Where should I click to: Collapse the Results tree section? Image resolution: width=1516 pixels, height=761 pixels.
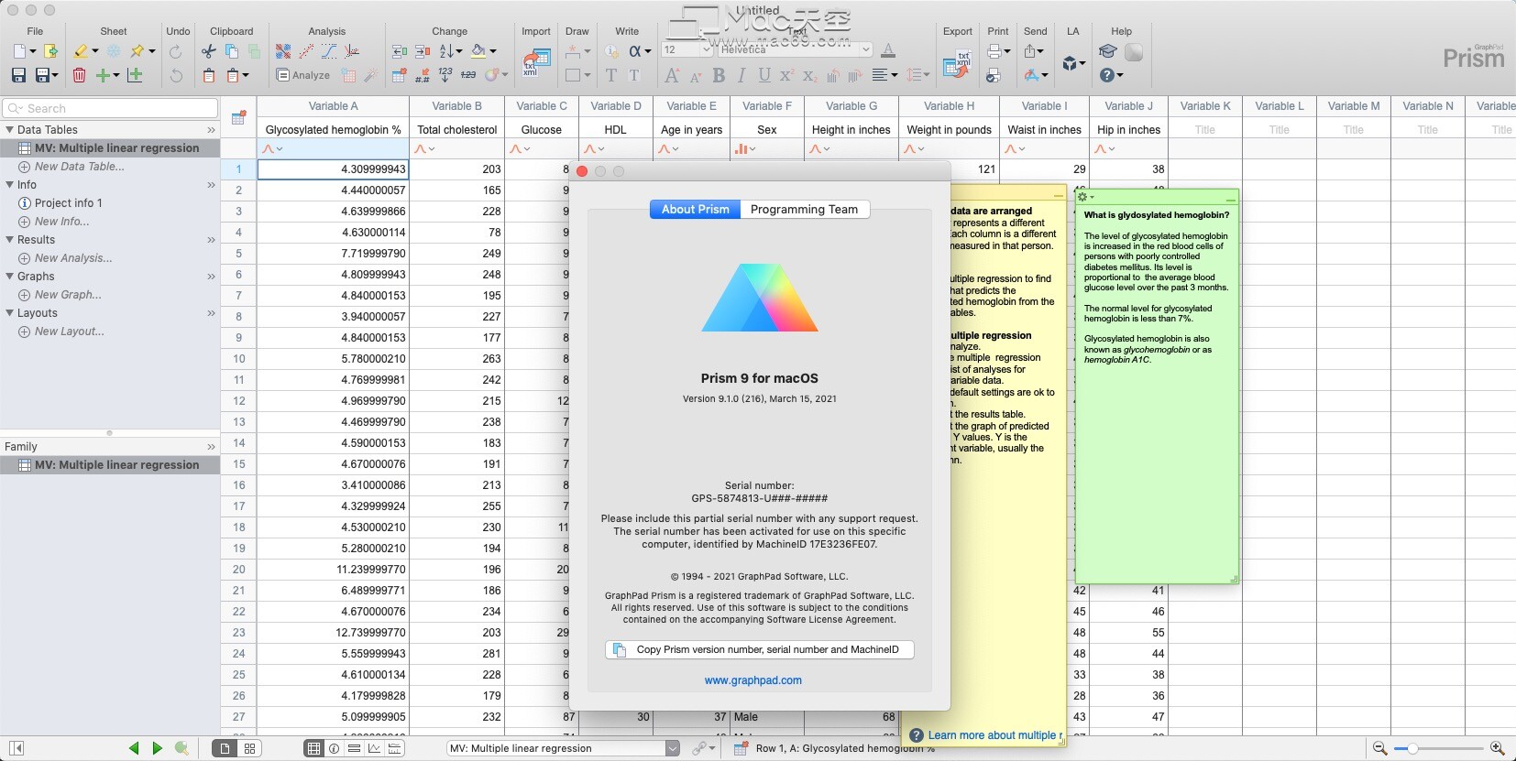pyautogui.click(x=9, y=240)
